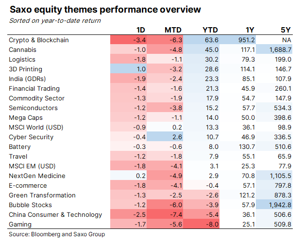Select the Bubble Stocks row label
303x244 pixels.
tap(28, 205)
